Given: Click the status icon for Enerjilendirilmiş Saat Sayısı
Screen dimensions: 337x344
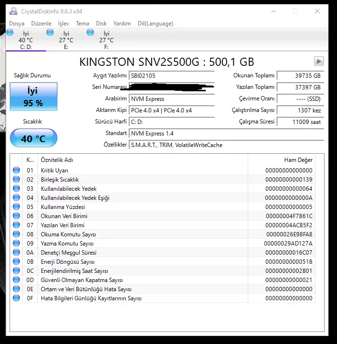Looking at the screenshot, I should coord(16,270).
